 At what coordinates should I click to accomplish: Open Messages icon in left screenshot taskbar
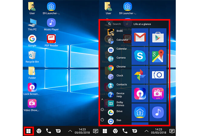coord(58,131)
